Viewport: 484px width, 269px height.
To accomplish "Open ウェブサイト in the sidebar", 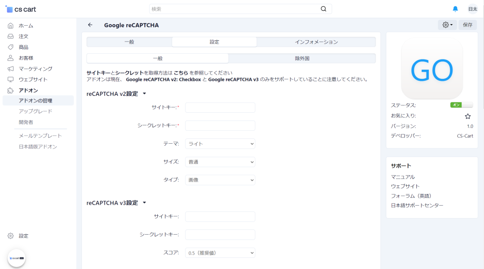I will pos(33,80).
